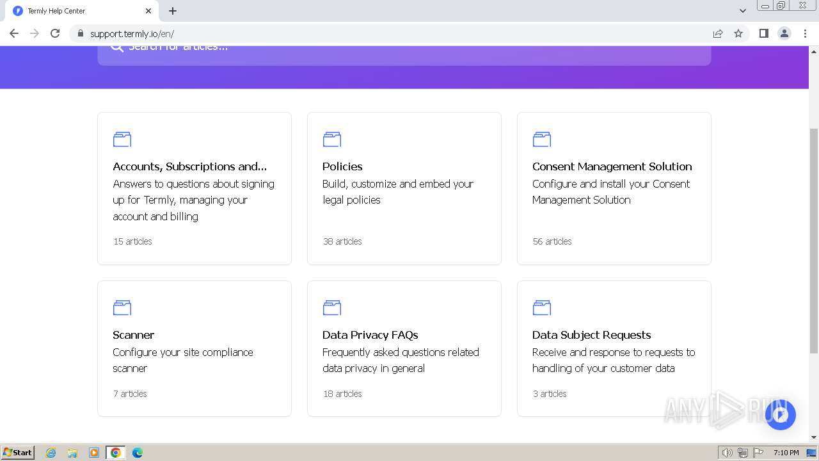The height and width of the screenshot is (461, 819).
Task: Click the URL address bar
Action: (x=390, y=33)
